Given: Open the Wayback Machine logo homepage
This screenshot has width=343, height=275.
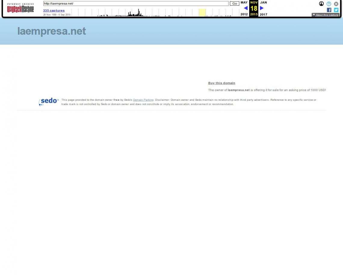Looking at the screenshot, I should coord(20,8).
